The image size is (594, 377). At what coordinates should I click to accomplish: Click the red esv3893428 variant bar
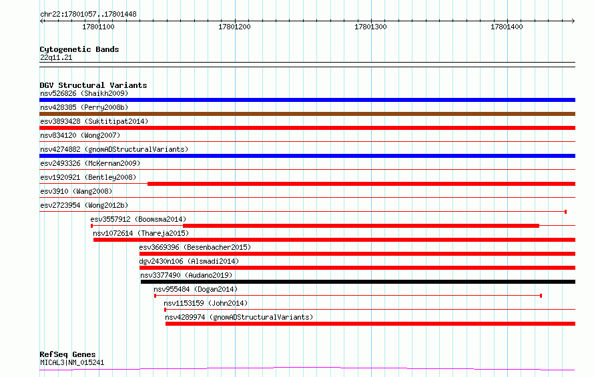click(x=307, y=128)
